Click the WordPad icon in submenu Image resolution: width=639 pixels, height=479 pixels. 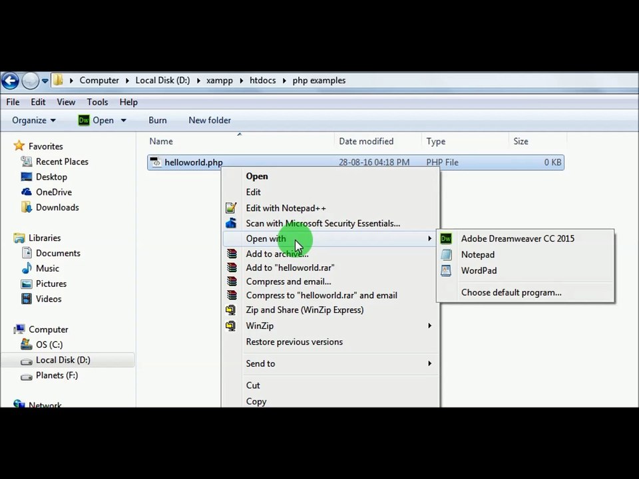click(x=446, y=271)
